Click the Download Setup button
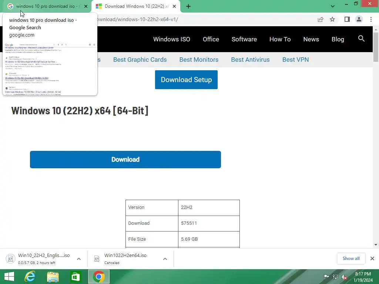Screen dimensions: 379x284 pyautogui.click(x=186, y=80)
